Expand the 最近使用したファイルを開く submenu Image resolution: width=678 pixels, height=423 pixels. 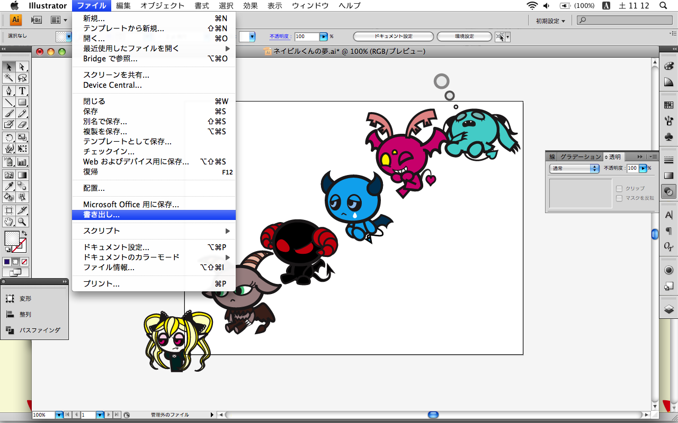coord(154,48)
